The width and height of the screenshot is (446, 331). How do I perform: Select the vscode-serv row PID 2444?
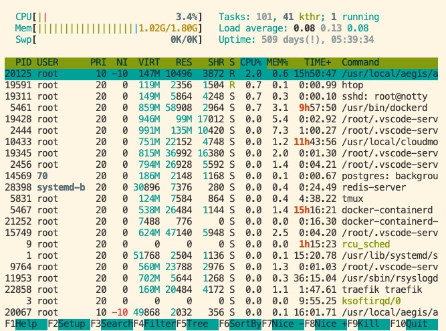[221, 130]
